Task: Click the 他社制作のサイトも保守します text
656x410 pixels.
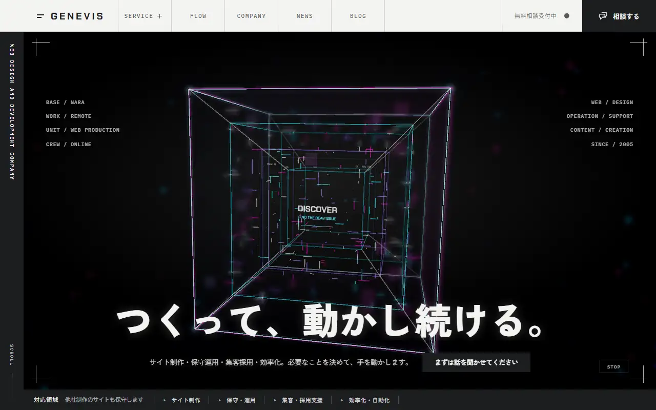Action: (104, 400)
